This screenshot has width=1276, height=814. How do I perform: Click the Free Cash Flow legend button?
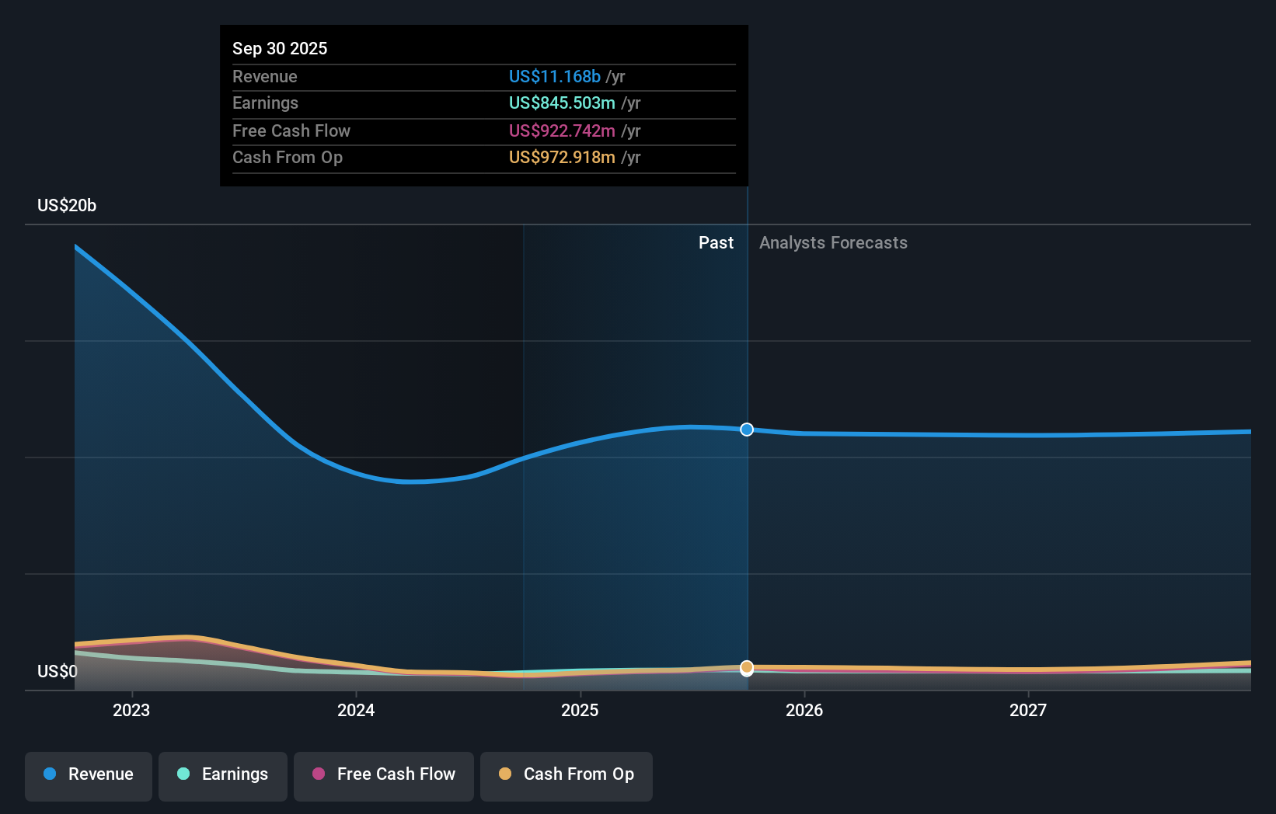tap(383, 774)
